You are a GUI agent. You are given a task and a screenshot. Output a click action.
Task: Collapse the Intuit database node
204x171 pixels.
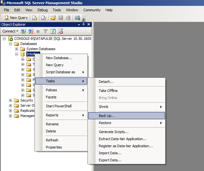click(16, 54)
